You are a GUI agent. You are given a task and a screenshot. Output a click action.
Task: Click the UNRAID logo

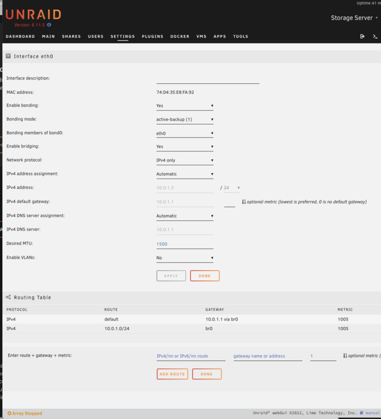point(34,15)
